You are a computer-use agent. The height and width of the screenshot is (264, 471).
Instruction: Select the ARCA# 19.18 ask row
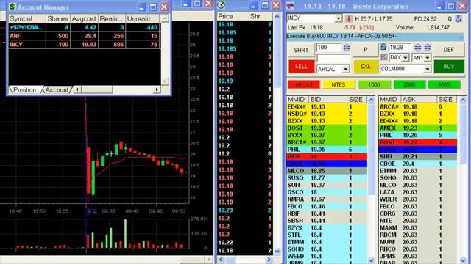[418, 107]
